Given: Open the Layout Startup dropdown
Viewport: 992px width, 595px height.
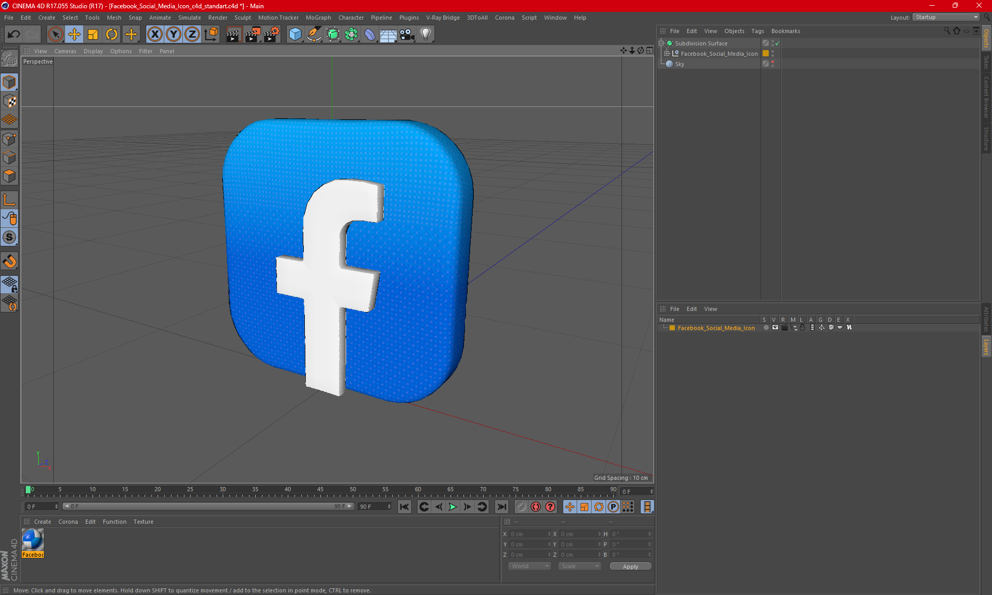Looking at the screenshot, I should click(946, 17).
